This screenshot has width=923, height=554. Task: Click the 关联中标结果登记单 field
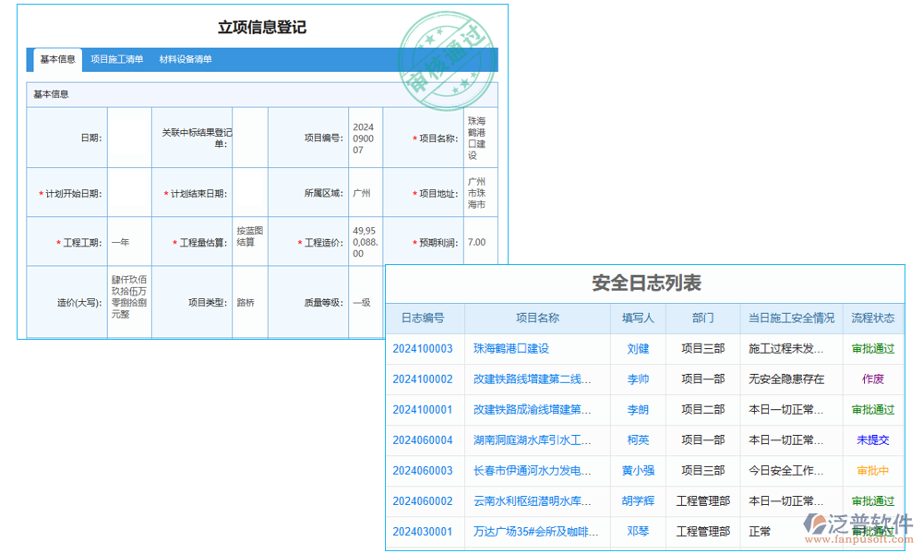249,137
